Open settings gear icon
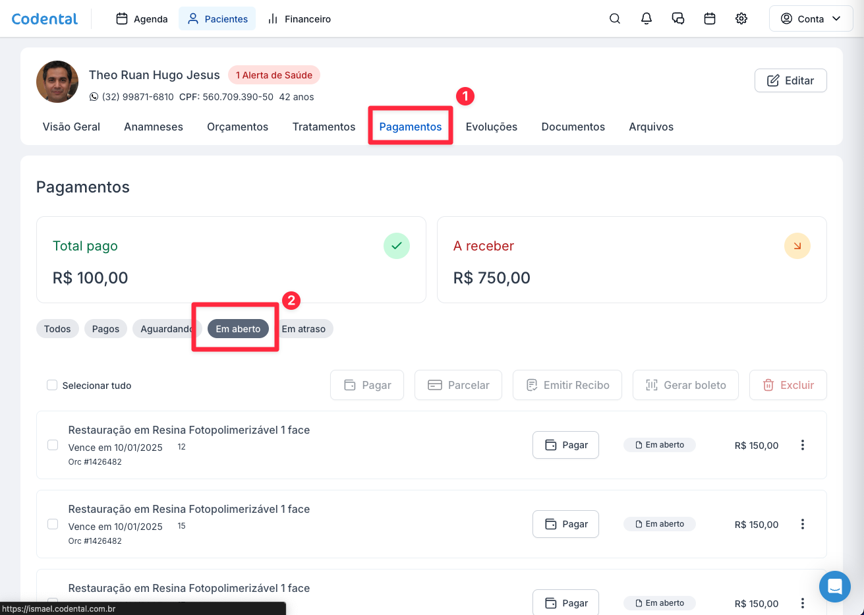 click(x=741, y=18)
